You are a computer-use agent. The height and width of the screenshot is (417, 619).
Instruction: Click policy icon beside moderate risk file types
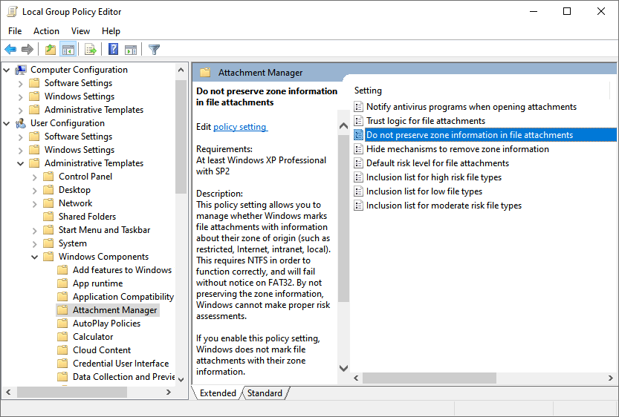(358, 206)
